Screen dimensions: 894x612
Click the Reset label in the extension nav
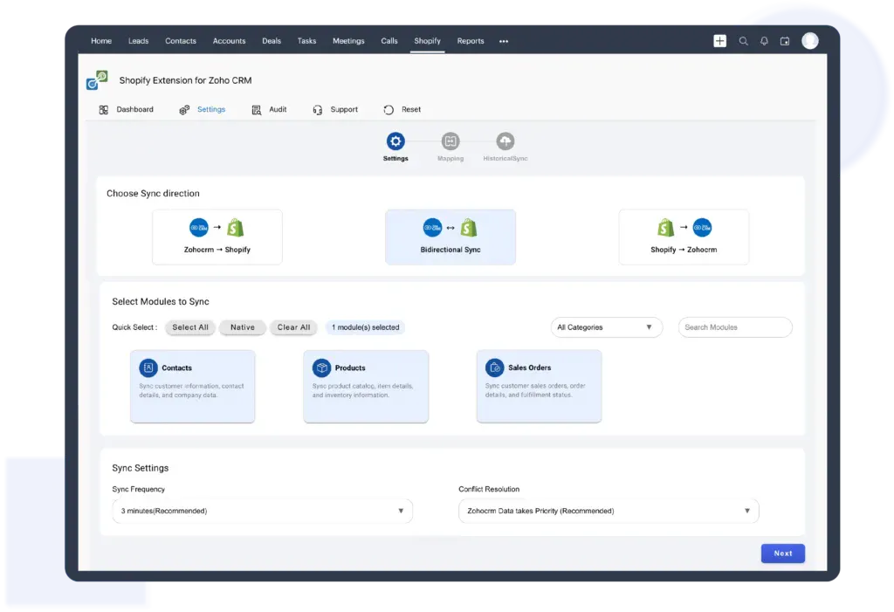pyautogui.click(x=411, y=109)
